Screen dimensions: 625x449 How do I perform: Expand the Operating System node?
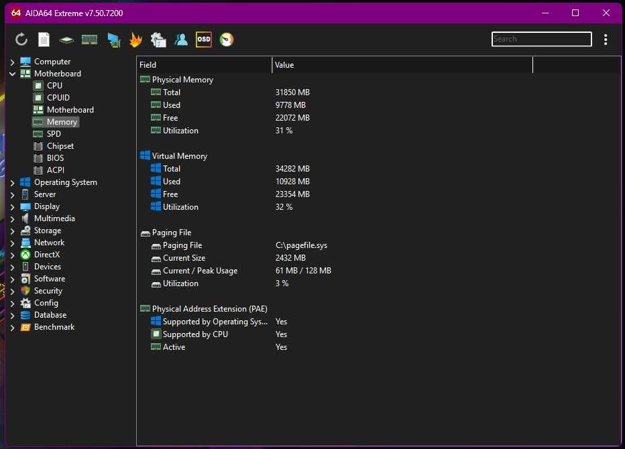(x=12, y=183)
